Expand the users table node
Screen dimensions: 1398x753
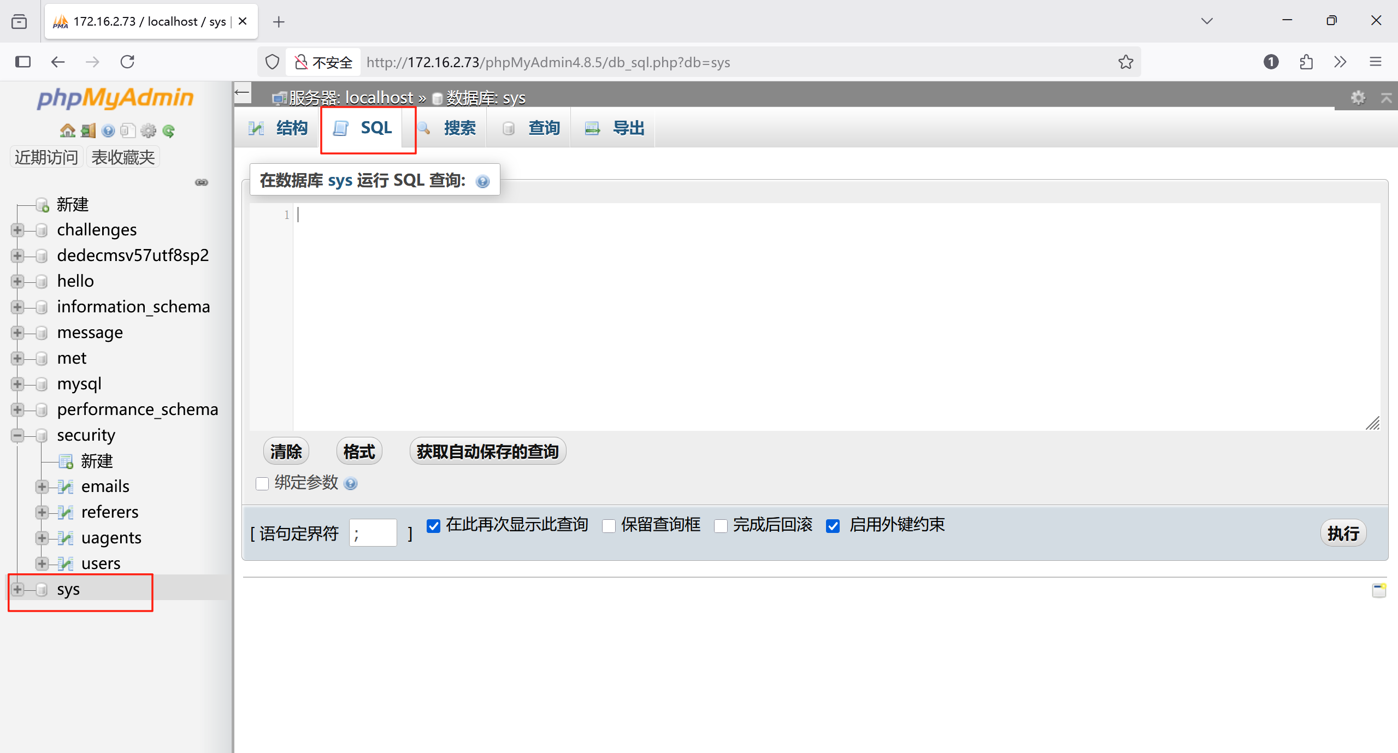42,564
